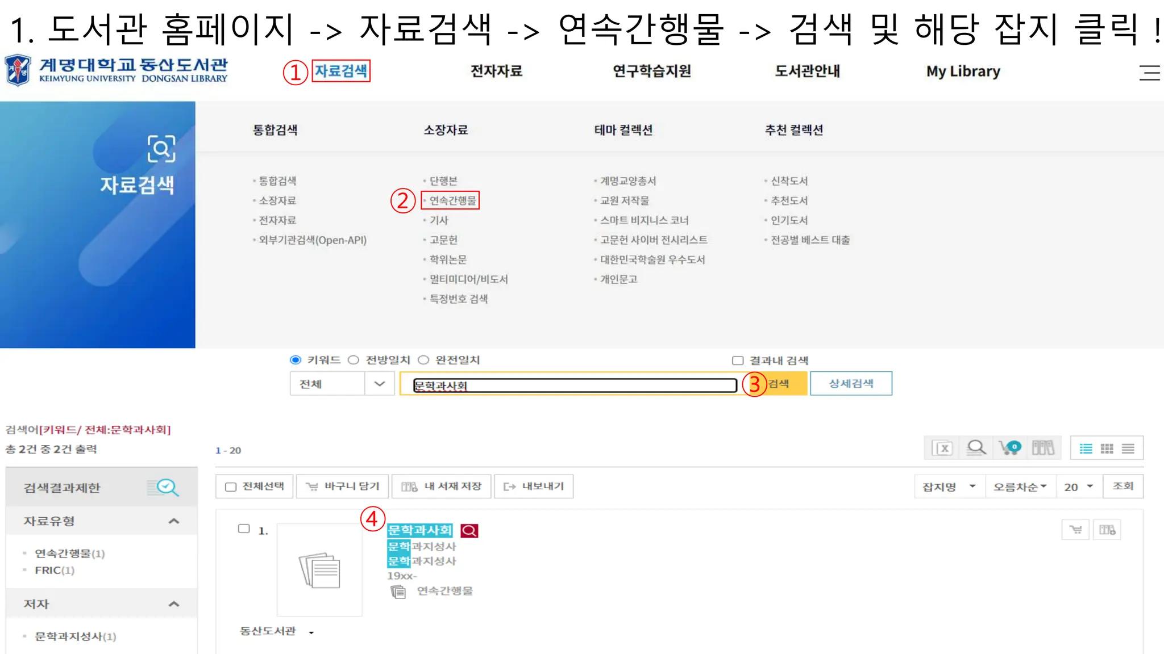
Task: Select the 전방일치 radio button
Action: [354, 360]
